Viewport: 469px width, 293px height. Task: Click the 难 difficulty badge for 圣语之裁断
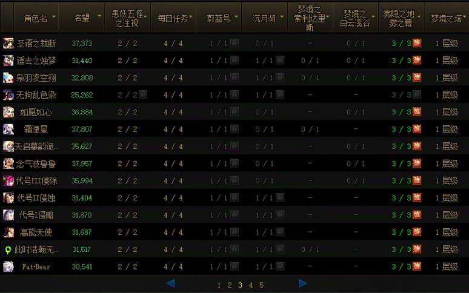point(417,43)
